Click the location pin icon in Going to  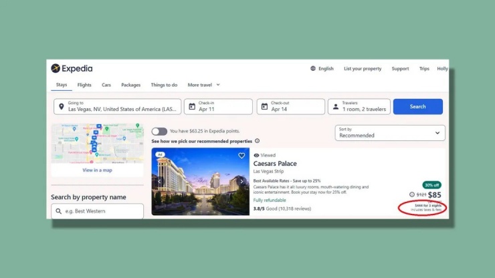tap(62, 107)
